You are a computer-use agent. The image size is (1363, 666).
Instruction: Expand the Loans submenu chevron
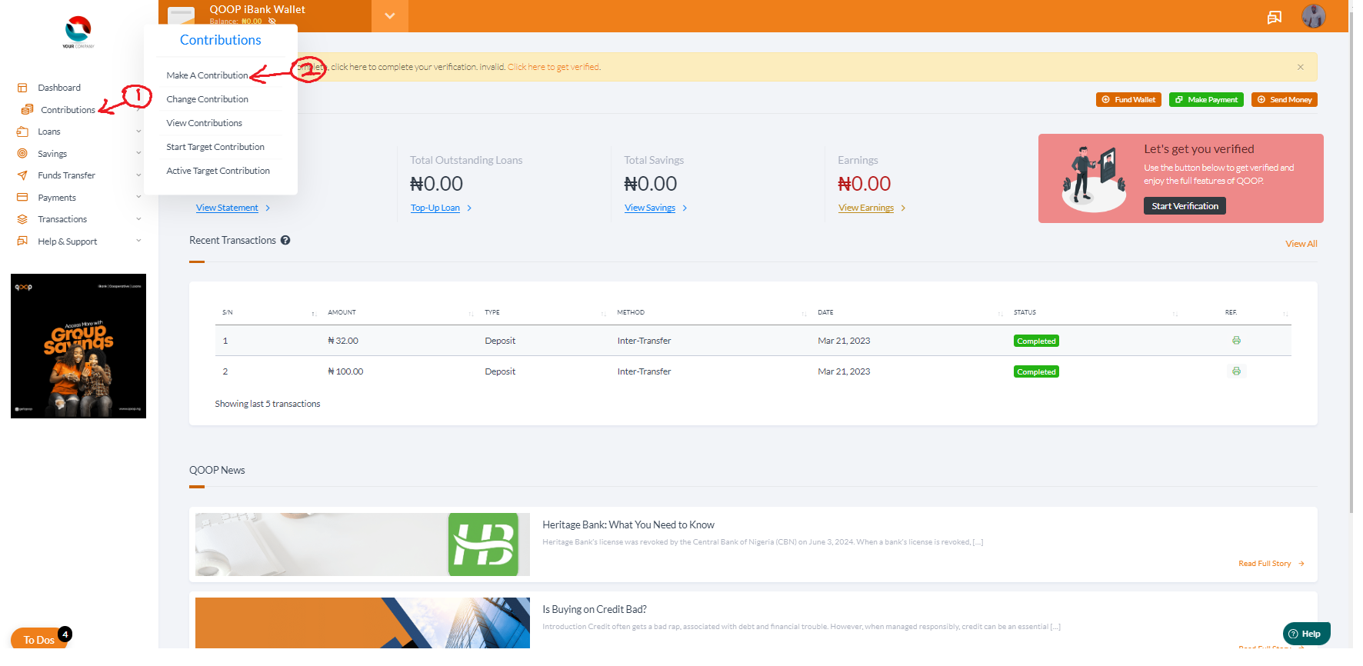(138, 132)
